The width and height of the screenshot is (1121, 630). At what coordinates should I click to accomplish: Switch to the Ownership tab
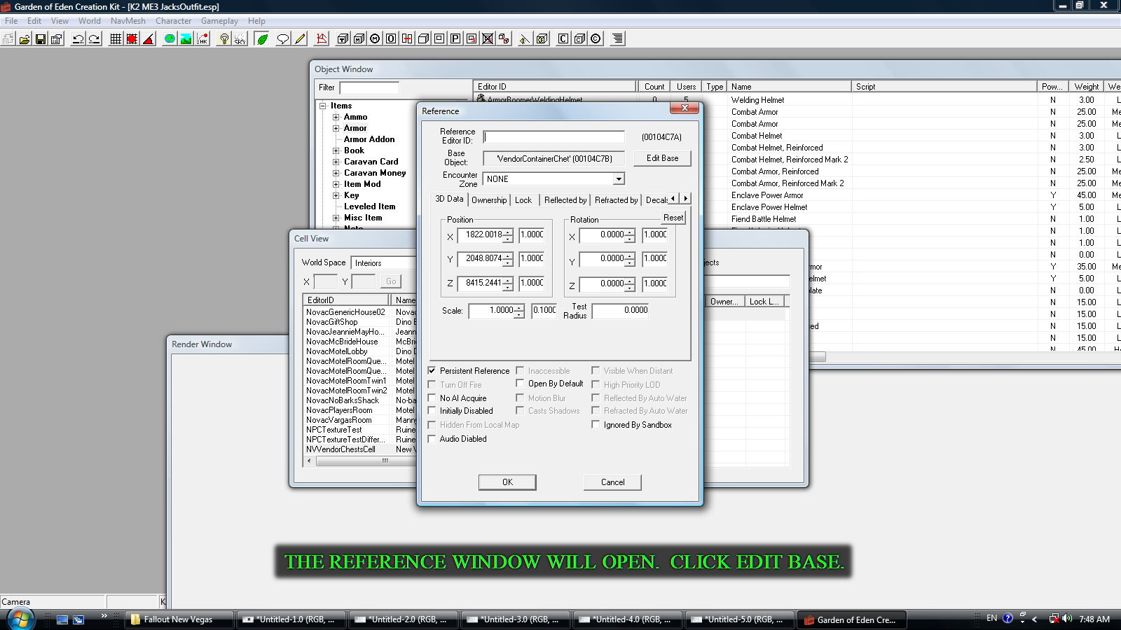(x=488, y=200)
